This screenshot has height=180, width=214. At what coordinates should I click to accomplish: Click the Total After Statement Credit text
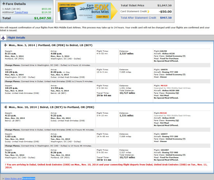coord(139,18)
